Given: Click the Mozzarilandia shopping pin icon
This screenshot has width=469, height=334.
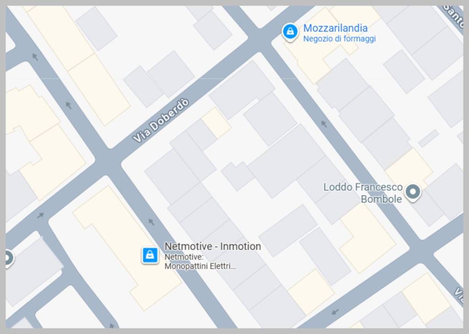Looking at the screenshot, I should (x=290, y=32).
